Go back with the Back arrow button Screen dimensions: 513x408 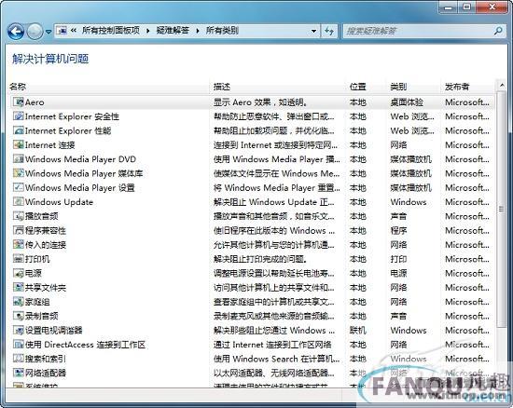(15, 32)
